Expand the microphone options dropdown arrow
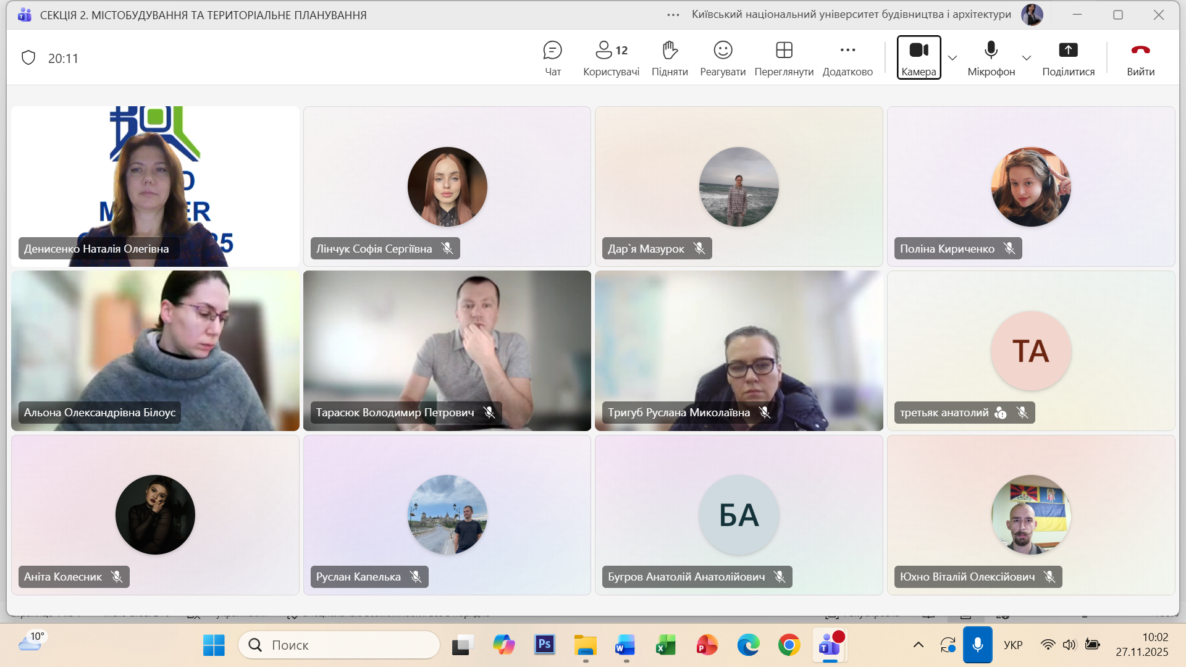The image size is (1186, 667). pos(1027,58)
